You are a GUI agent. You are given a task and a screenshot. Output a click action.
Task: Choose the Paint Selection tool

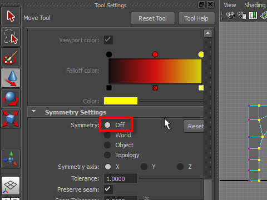click(x=11, y=57)
